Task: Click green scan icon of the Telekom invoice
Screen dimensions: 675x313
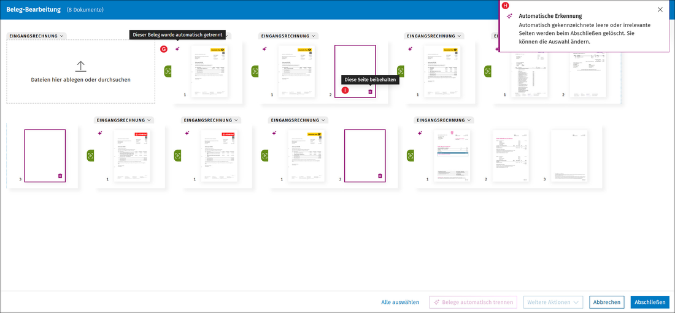Action: pyautogui.click(x=411, y=155)
